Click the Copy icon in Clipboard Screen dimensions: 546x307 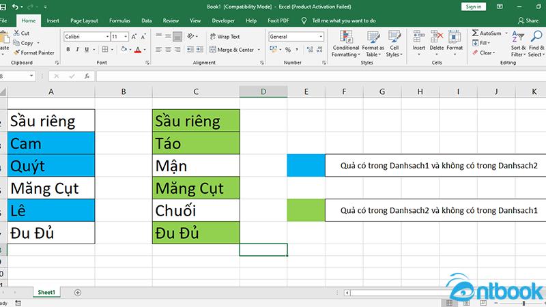[x=16, y=43]
